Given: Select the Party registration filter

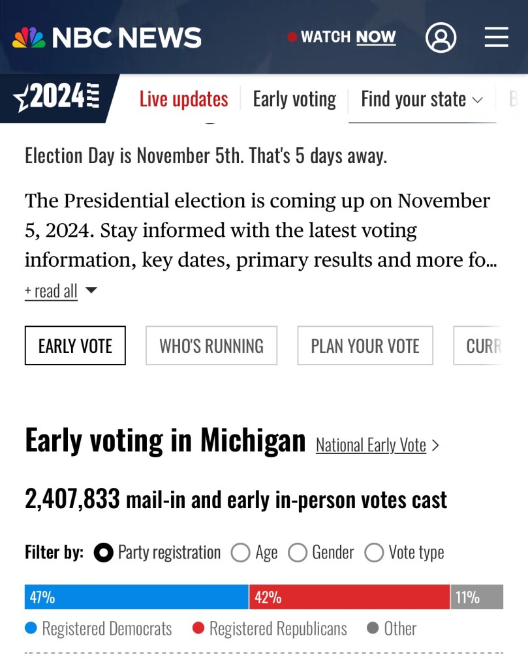Looking at the screenshot, I should [x=103, y=553].
